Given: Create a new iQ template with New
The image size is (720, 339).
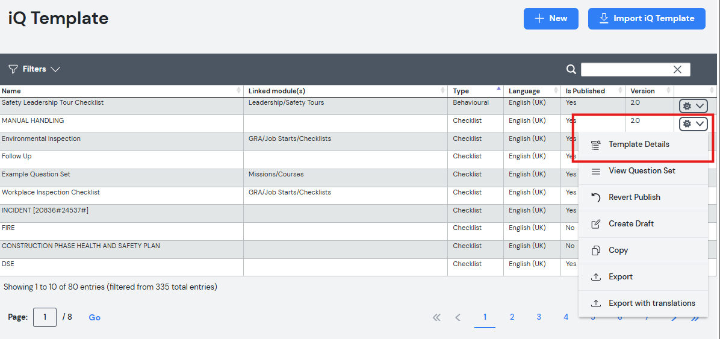Looking at the screenshot, I should tap(551, 19).
